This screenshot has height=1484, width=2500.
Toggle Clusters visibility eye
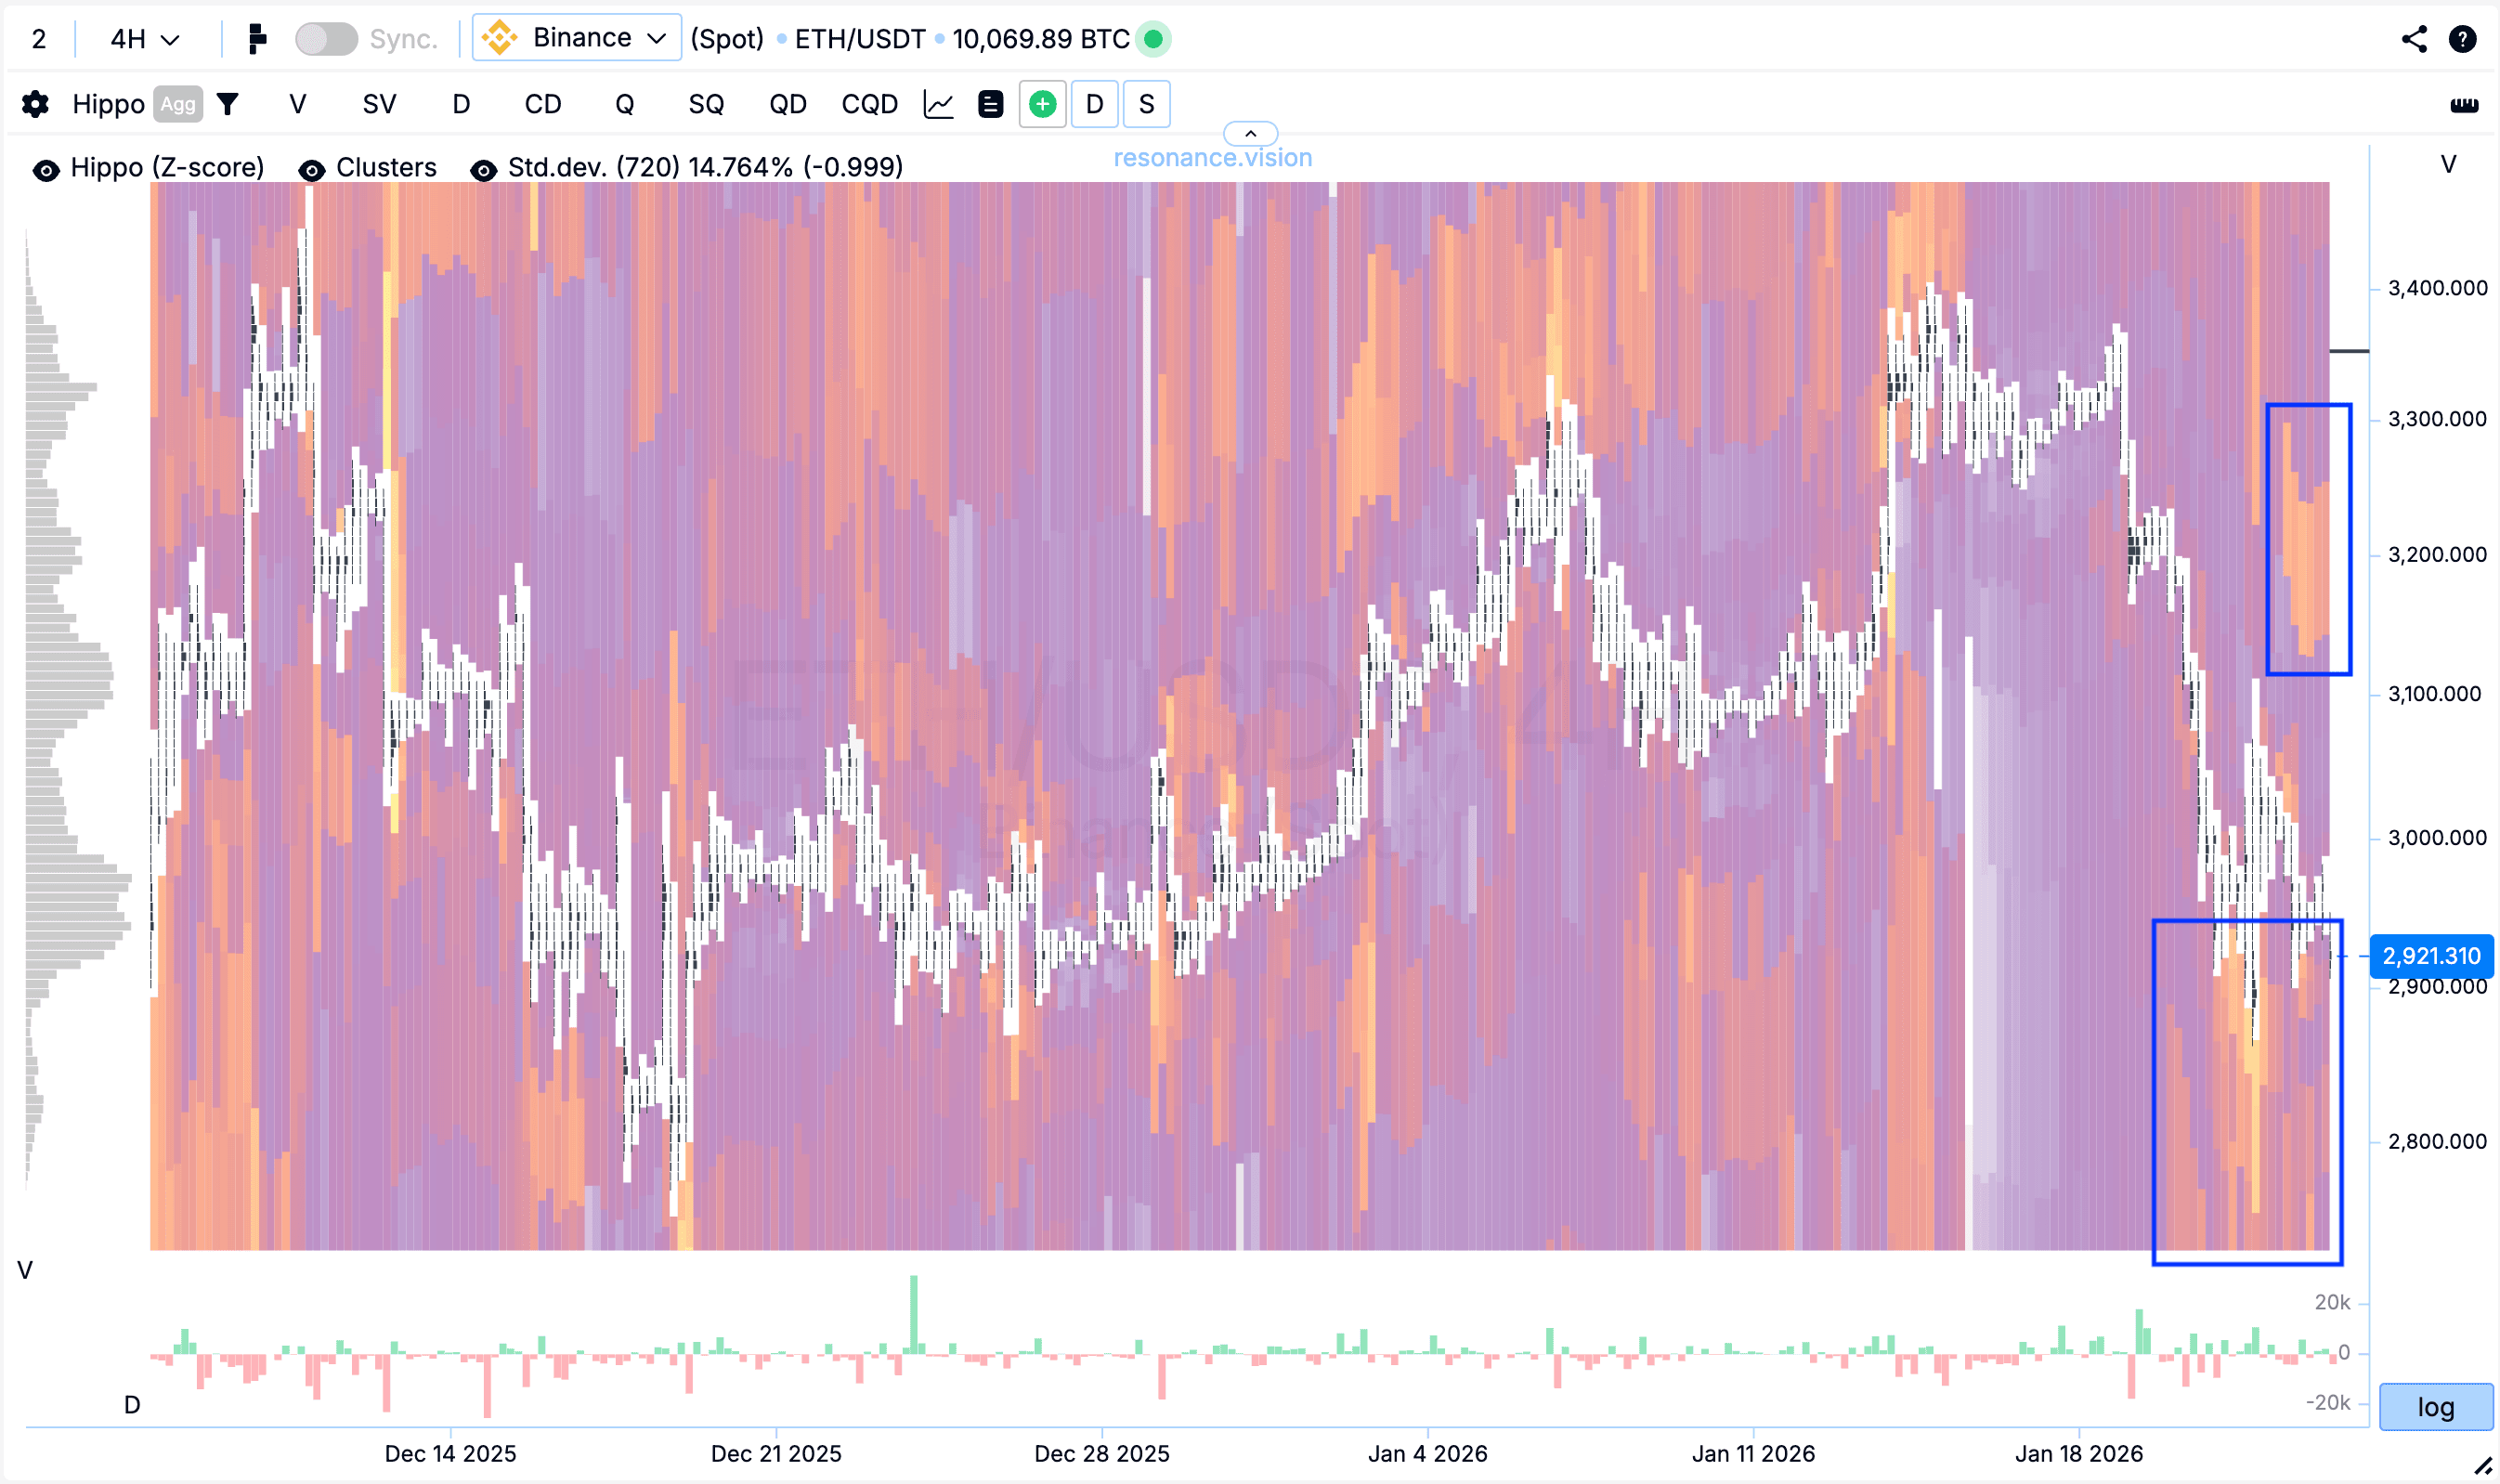[x=312, y=170]
